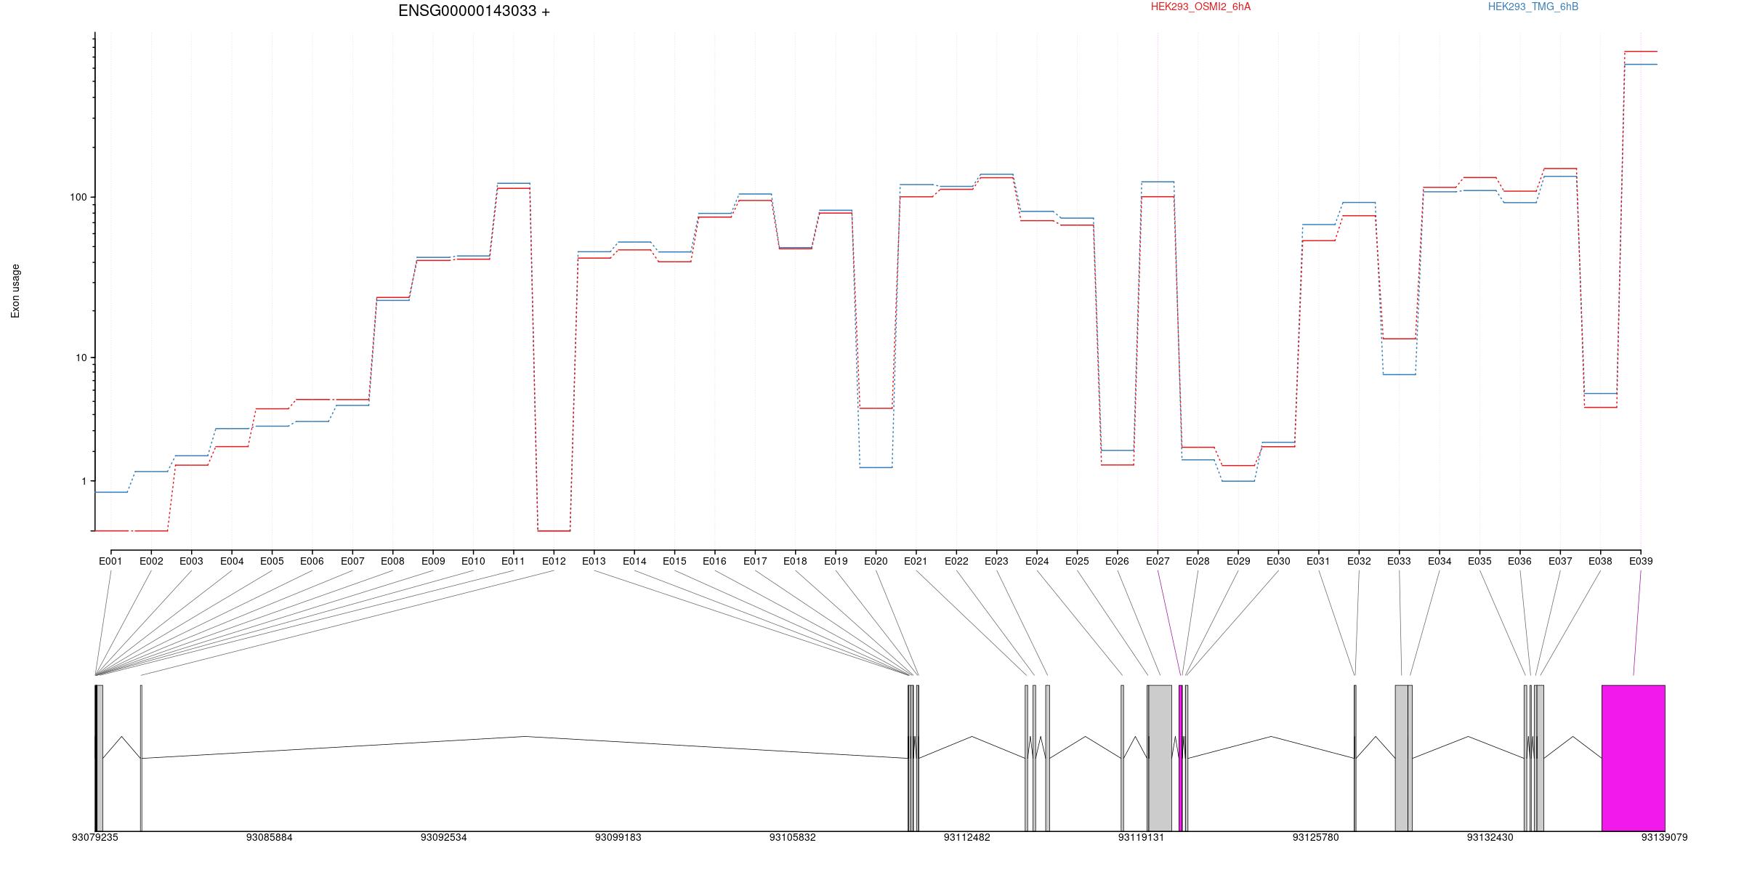This screenshot has height=872, width=1744.
Task: Click exon label E006
Action: 312,561
